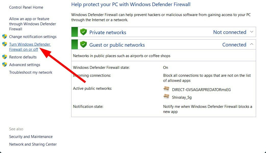Click the green shield icon for Guest or public networks
Screen dimensions: 266x153
point(83,44)
